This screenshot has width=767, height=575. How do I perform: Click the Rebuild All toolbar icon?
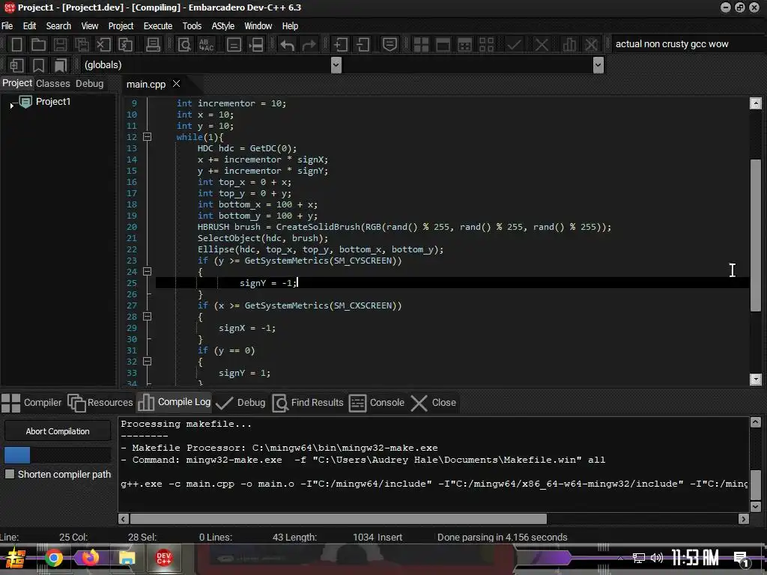tap(485, 44)
